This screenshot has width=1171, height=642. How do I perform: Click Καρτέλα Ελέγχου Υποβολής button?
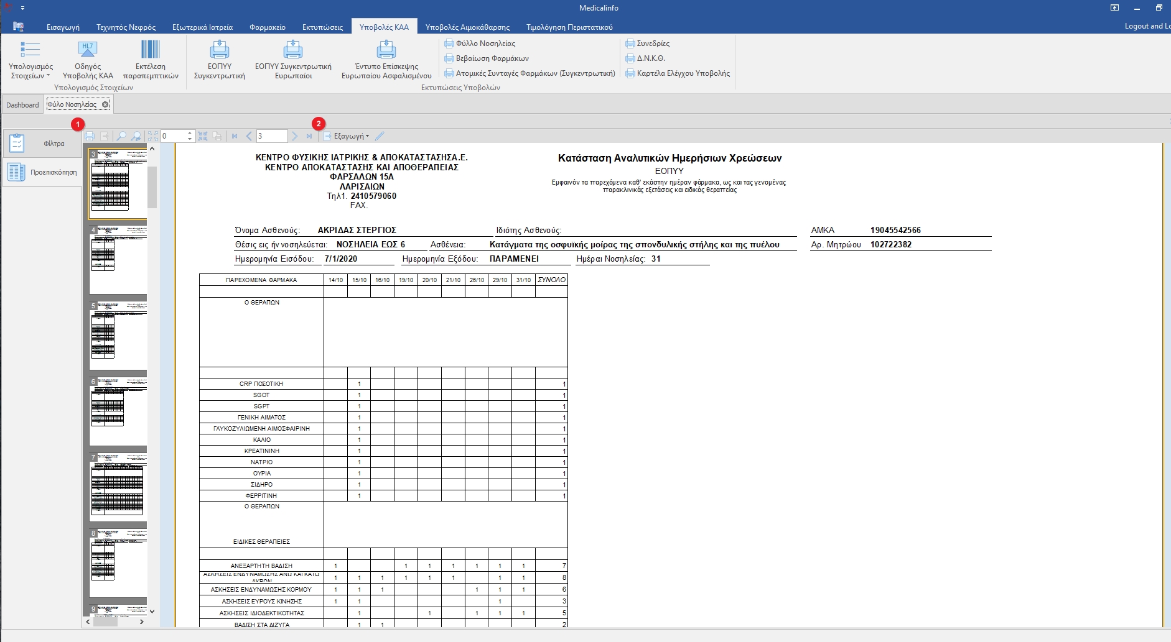coord(678,73)
